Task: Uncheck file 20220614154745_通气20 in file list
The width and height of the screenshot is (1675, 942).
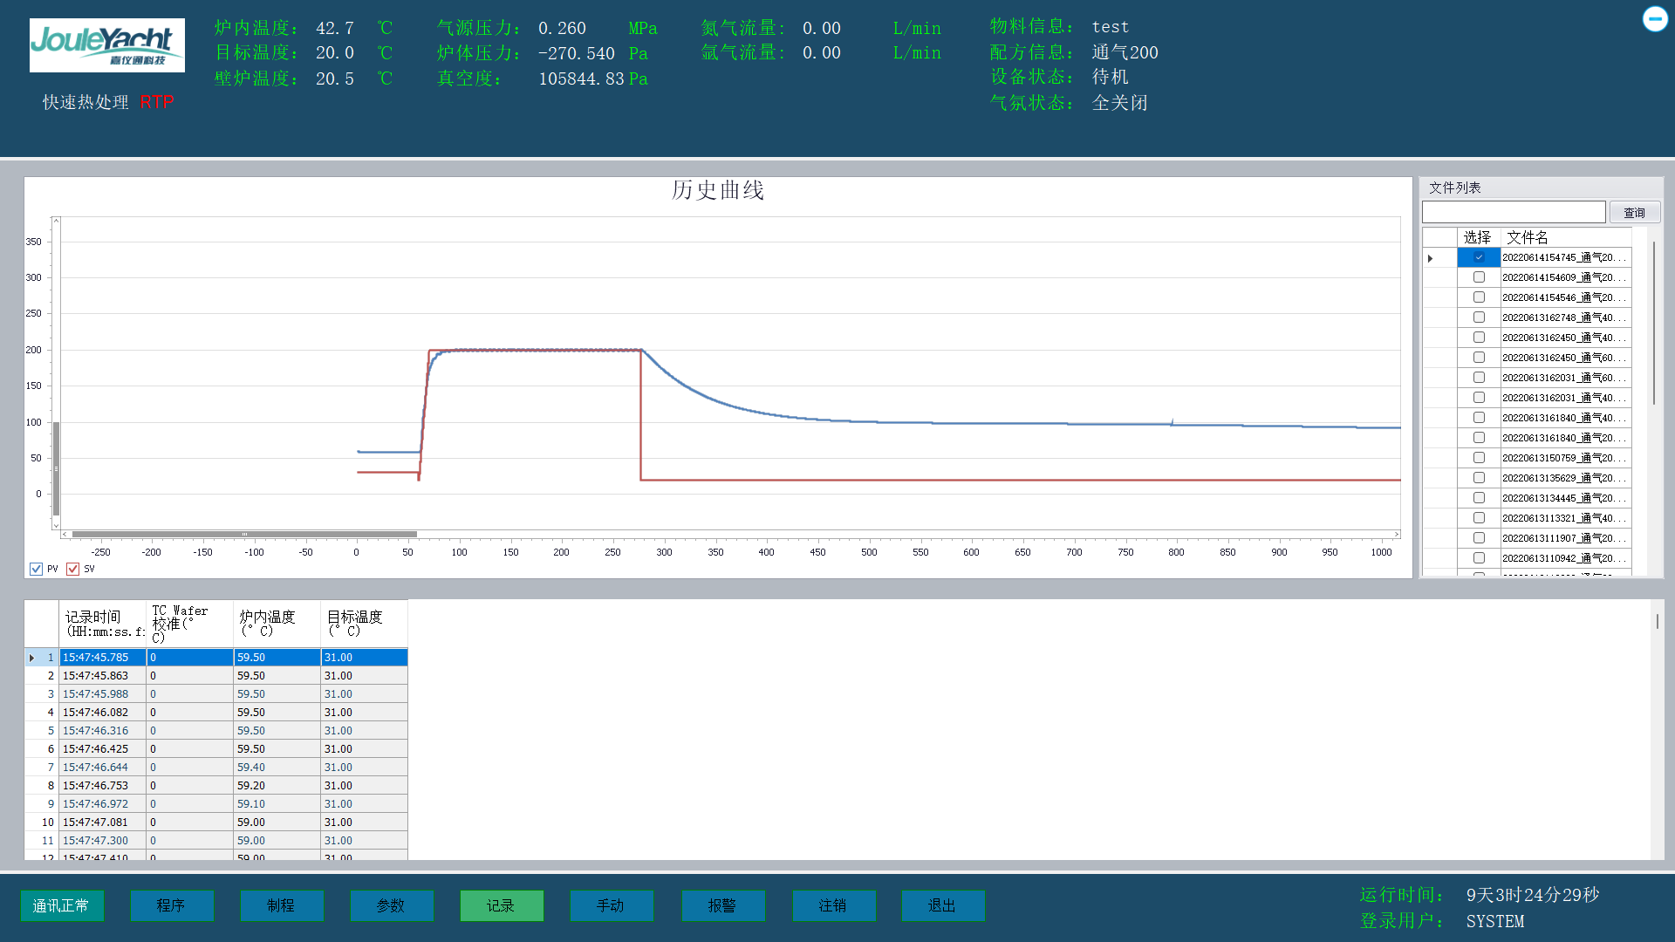Action: pyautogui.click(x=1479, y=256)
